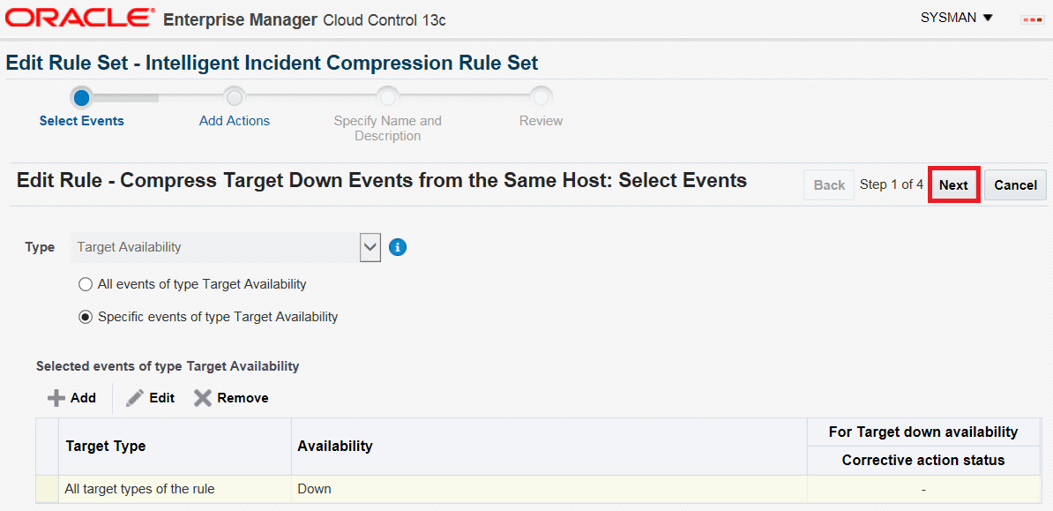Viewport: 1053px width, 511px height.
Task: Select All events of type Target Availability
Action: click(x=86, y=284)
